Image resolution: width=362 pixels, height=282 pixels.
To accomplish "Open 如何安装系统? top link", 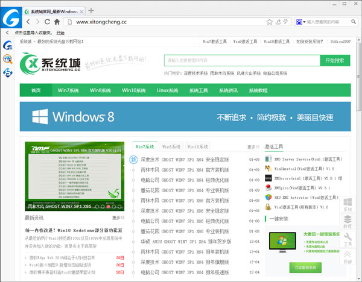I will coord(310,42).
